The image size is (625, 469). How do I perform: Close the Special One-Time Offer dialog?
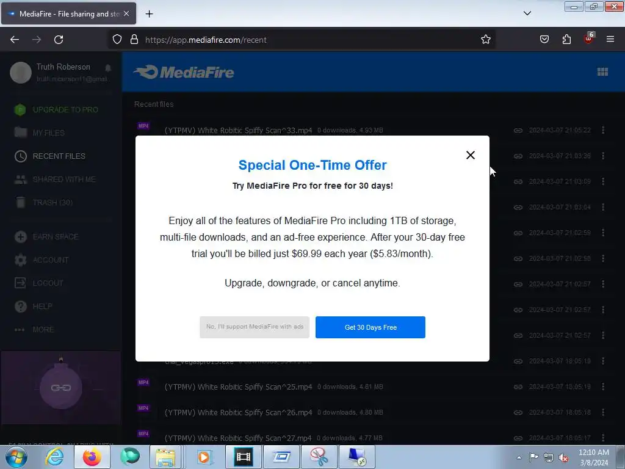pyautogui.click(x=471, y=155)
